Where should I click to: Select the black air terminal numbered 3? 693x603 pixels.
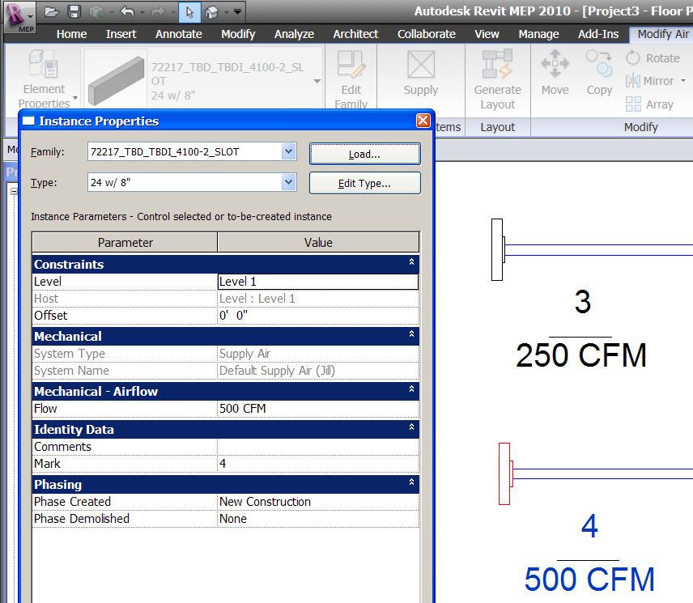pos(498,249)
